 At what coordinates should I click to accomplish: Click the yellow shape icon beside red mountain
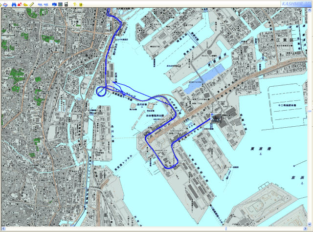[25, 4]
